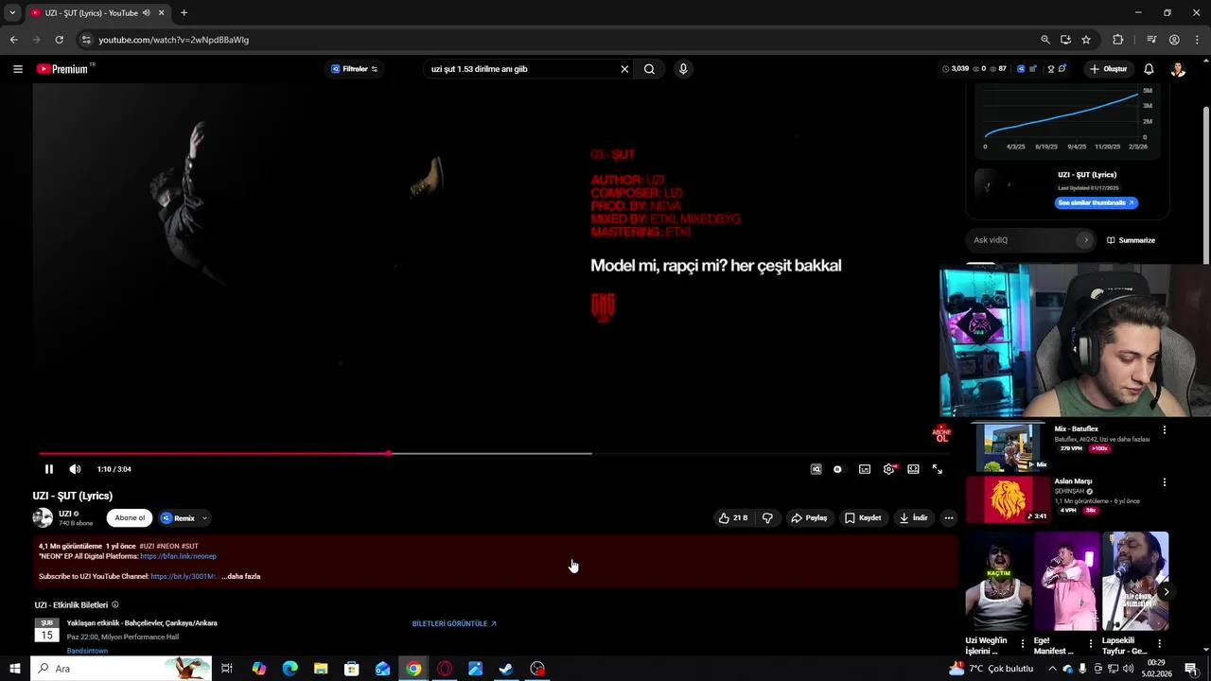Open the https://bfan.link/neonep link
The image size is (1211, 681).
point(178,556)
